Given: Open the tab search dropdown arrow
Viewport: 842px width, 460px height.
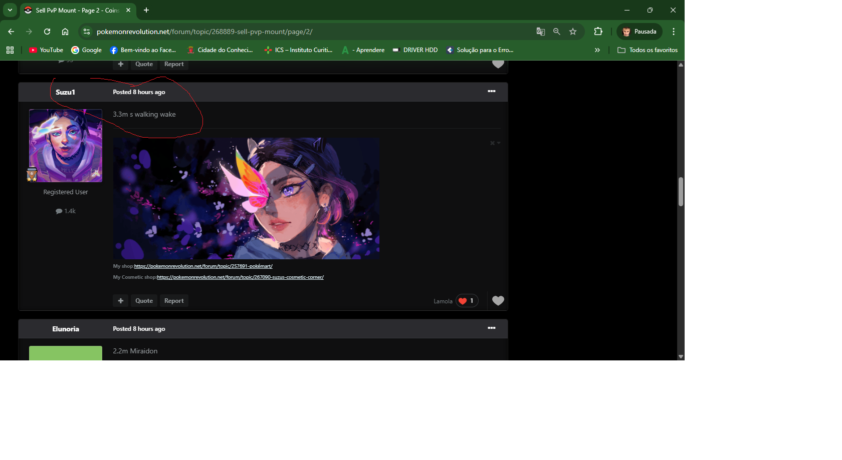Looking at the screenshot, I should (x=10, y=10).
